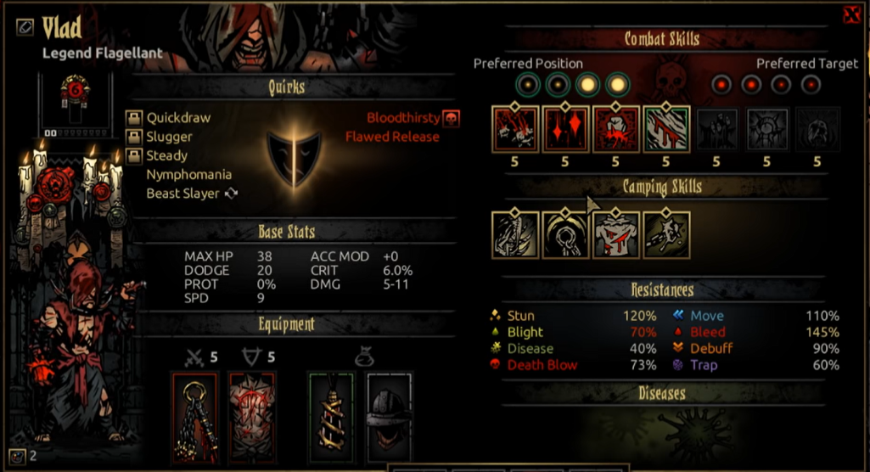
Task: Deselect the green-bordered fourth combat skill
Action: 665,129
